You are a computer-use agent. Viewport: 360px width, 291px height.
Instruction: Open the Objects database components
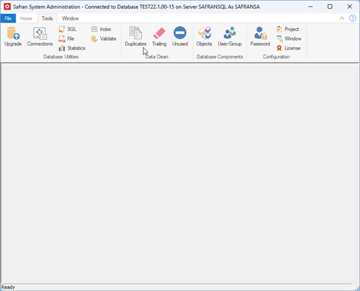pos(204,37)
